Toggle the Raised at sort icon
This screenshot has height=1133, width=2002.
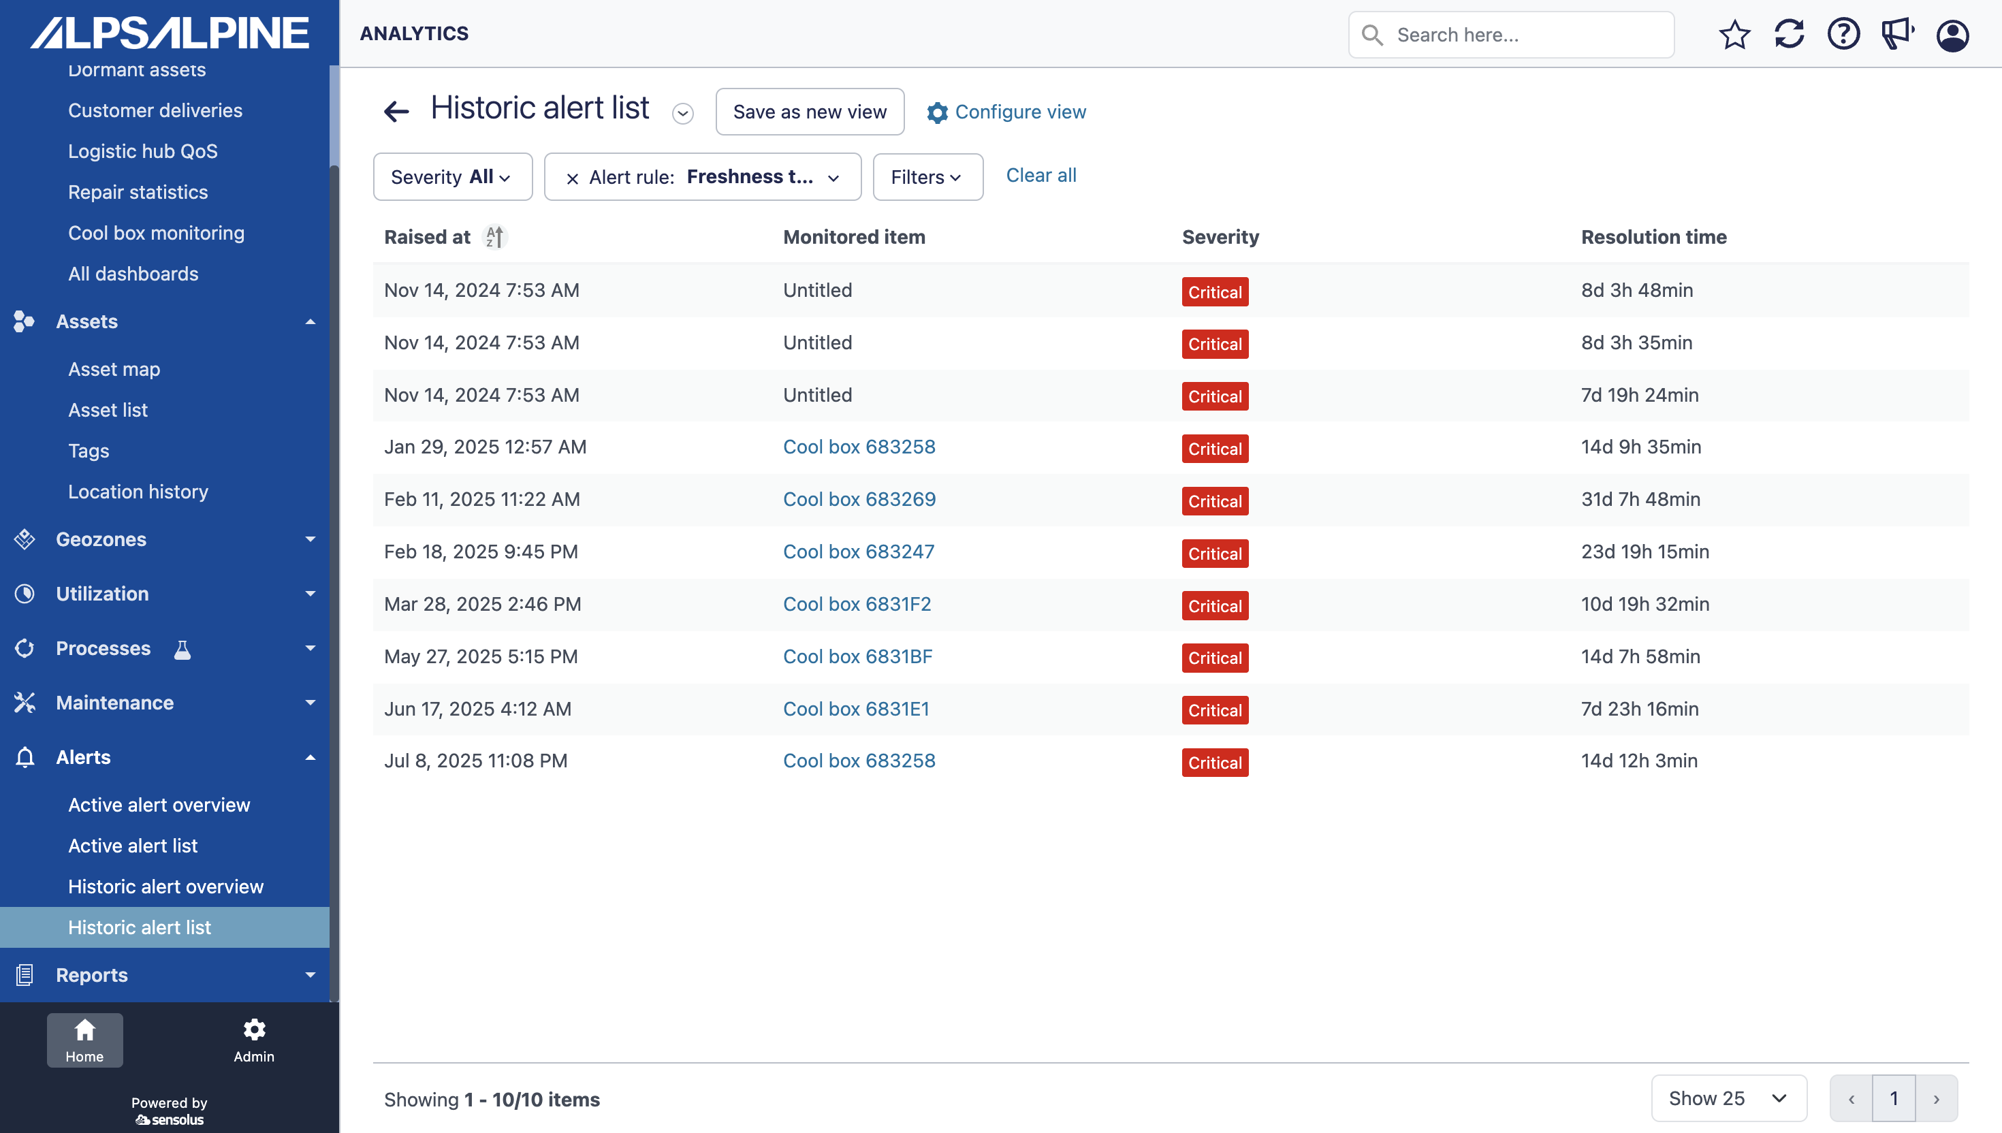point(495,236)
